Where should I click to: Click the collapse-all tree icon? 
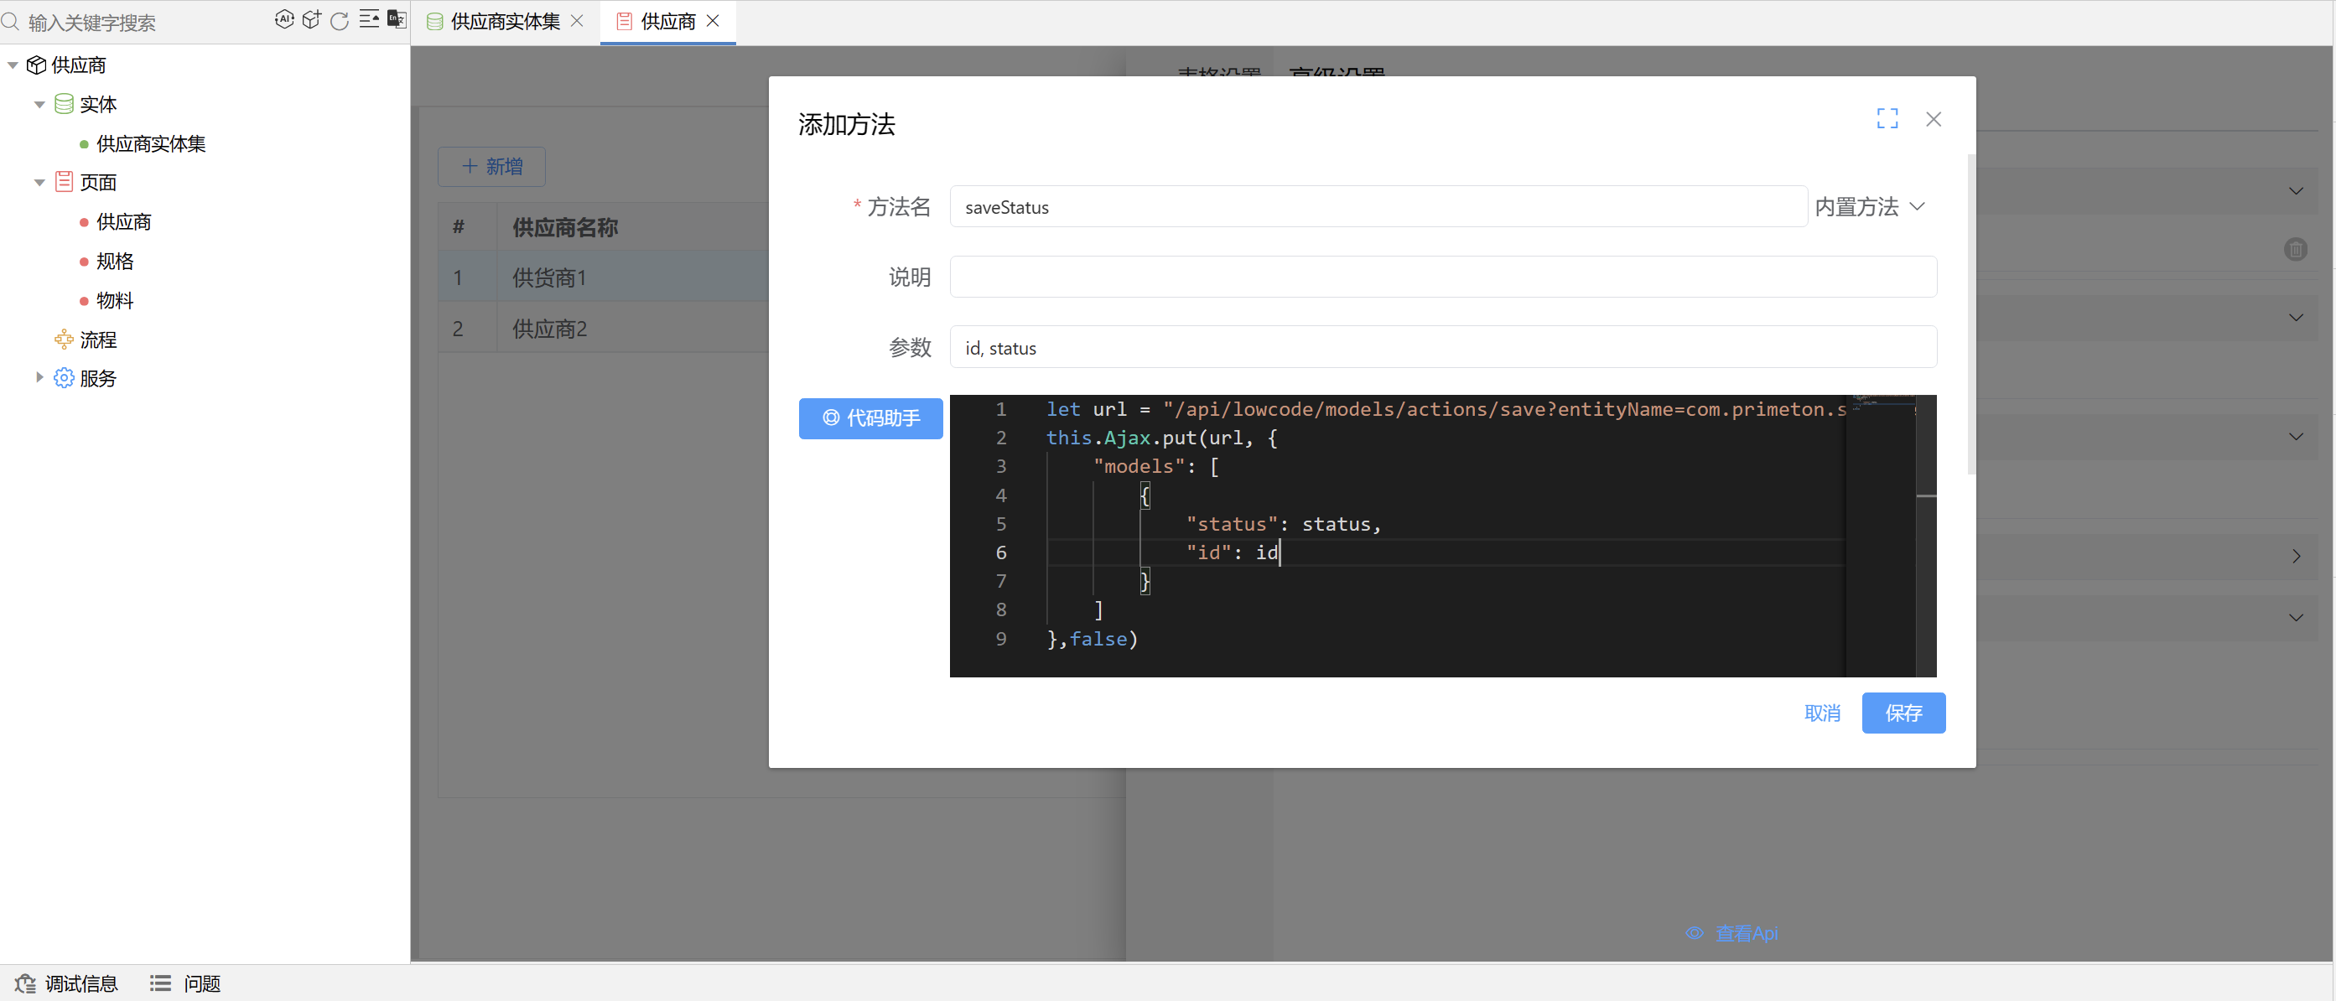coord(368,20)
